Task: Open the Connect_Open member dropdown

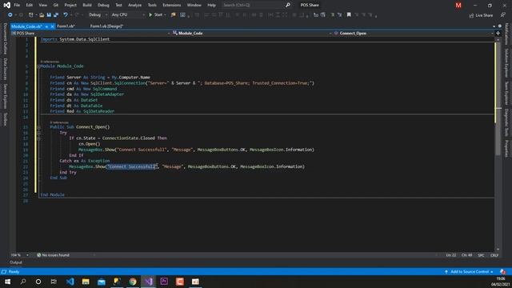Action: tap(414, 34)
